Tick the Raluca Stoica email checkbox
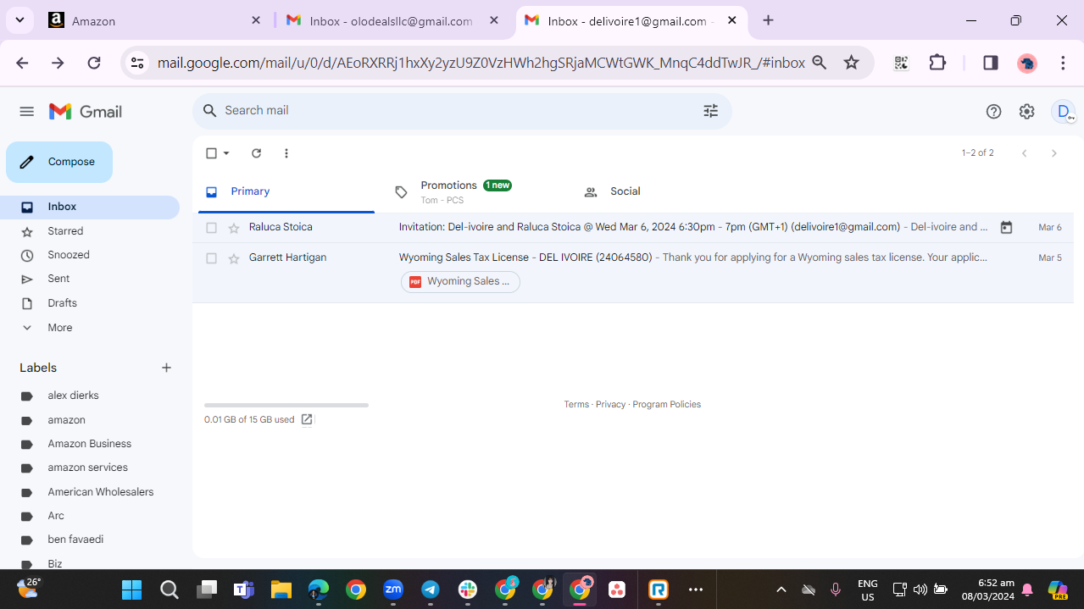 click(211, 228)
